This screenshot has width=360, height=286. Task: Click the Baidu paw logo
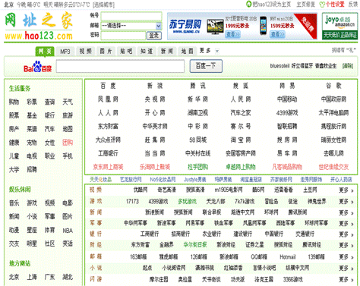pos(37,67)
